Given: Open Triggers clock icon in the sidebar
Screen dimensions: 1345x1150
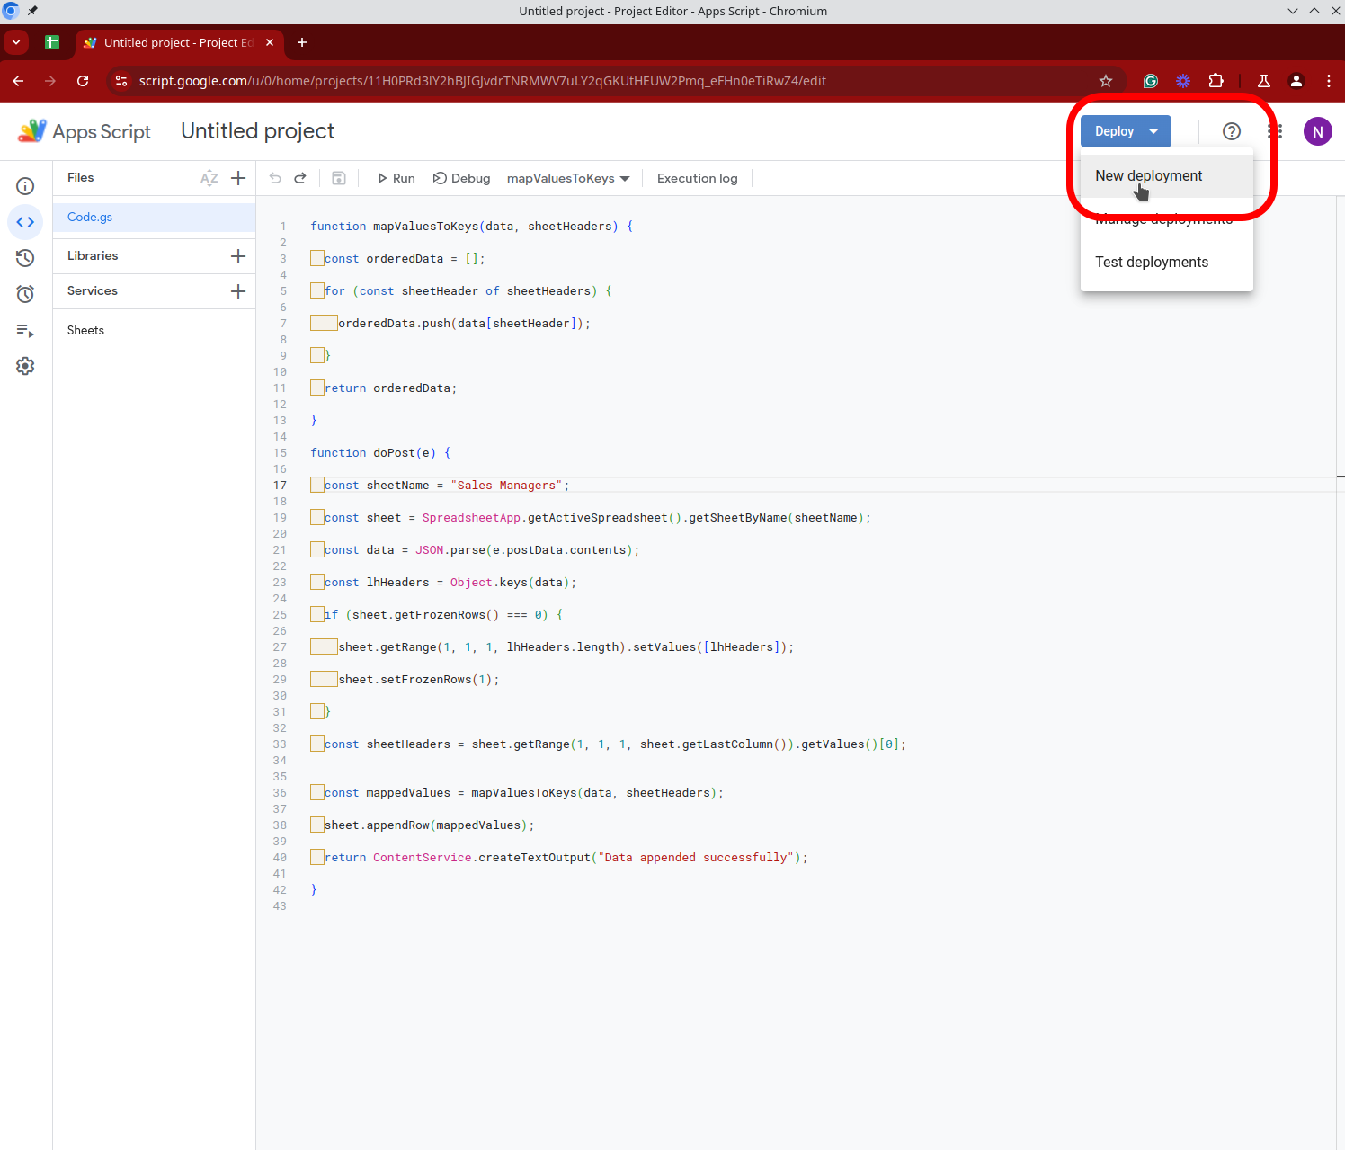Looking at the screenshot, I should click(x=25, y=294).
